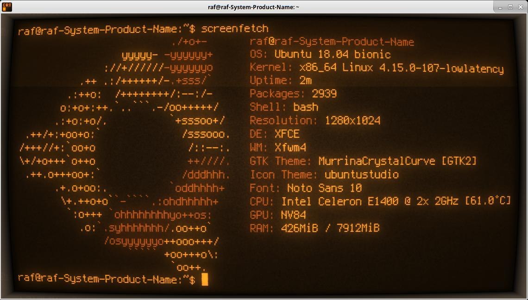
Task: Click the typed 'screenfetch' command
Action: [x=235, y=29]
